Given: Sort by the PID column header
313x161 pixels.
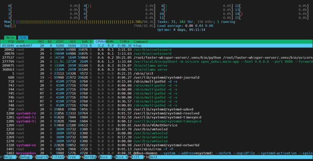Looking at the screenshot, I should click(11, 42).
